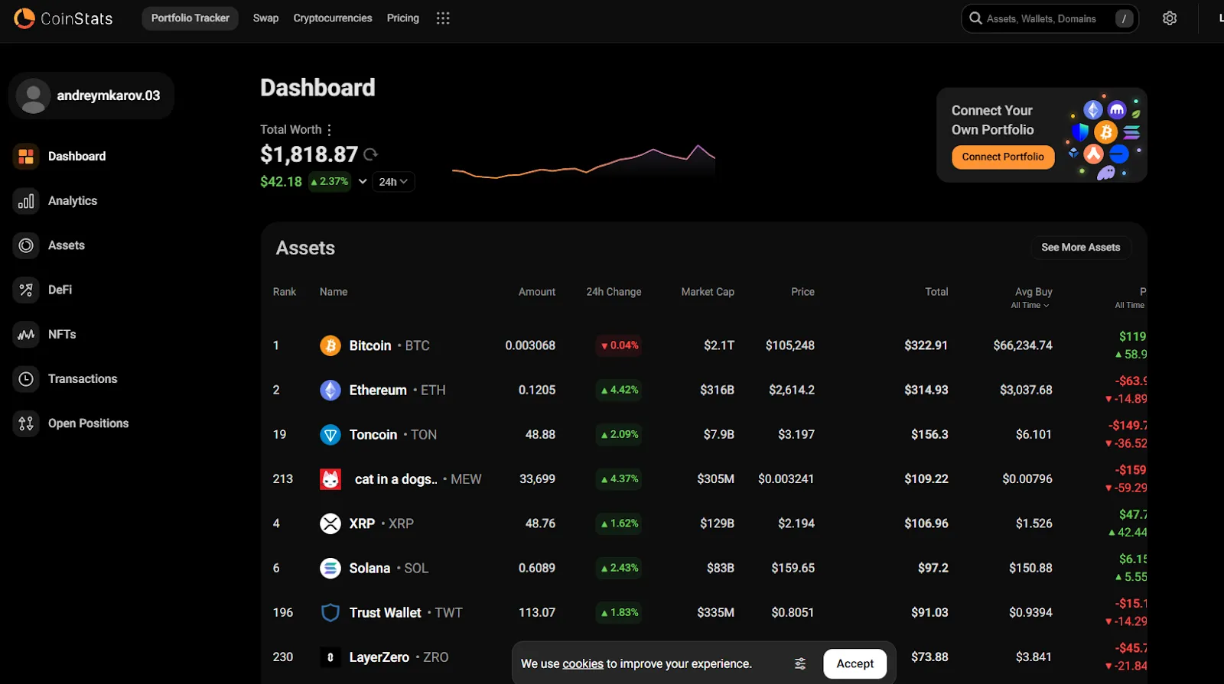
Task: Sort by the Amount column header
Action: click(537, 292)
